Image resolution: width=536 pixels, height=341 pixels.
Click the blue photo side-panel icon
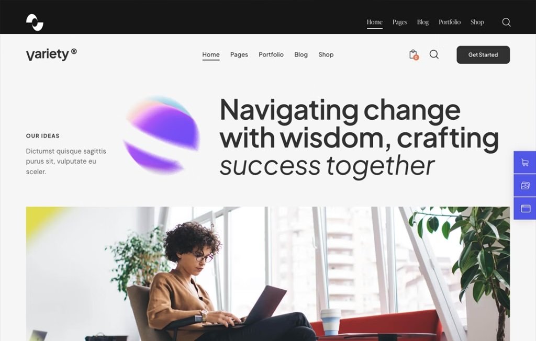click(x=525, y=186)
